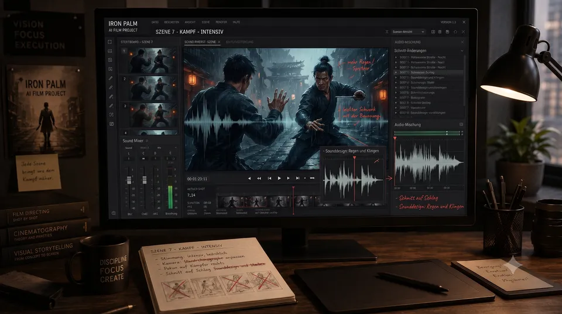
Task: Collapse the Schnitt-Änderungen section chevron
Action: [462, 51]
